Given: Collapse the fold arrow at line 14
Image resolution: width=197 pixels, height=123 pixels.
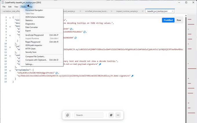Looking at the screenshot, I should tap(10, 56).
